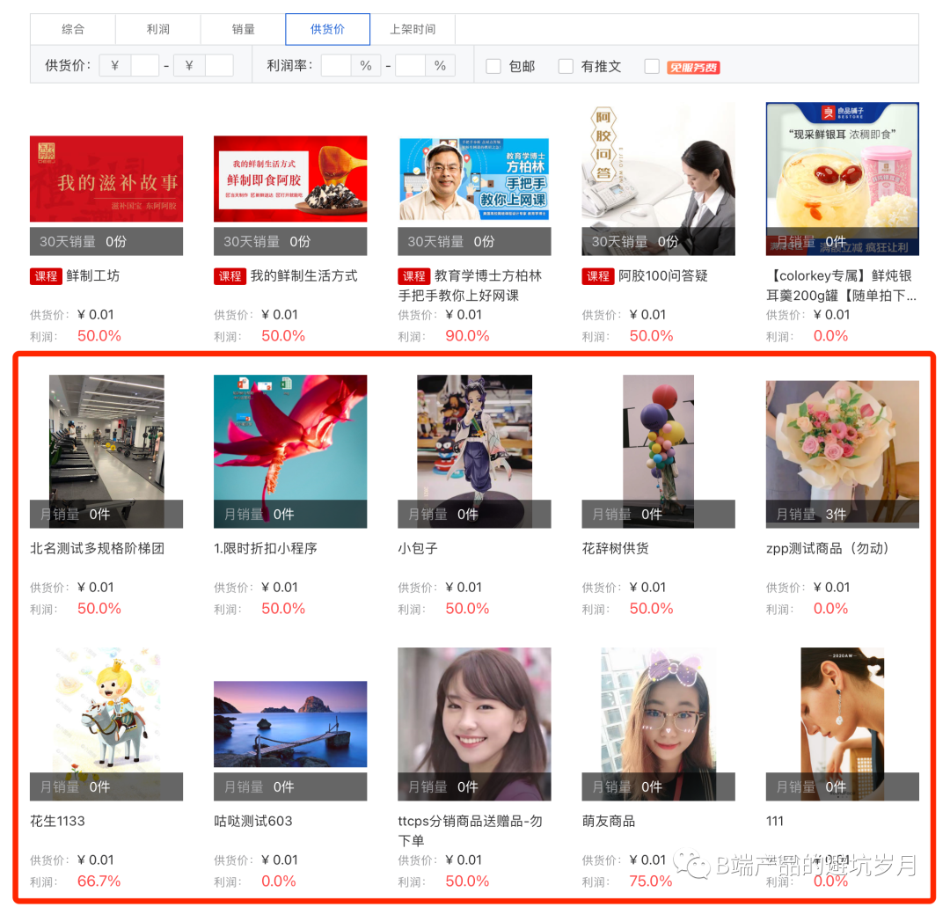Open the 鲜制工坊 course title link
This screenshot has width=950, height=907.
[92, 275]
